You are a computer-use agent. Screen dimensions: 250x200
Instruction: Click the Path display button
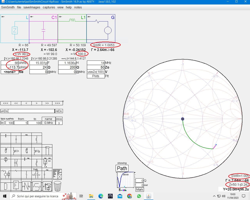coord(122,168)
